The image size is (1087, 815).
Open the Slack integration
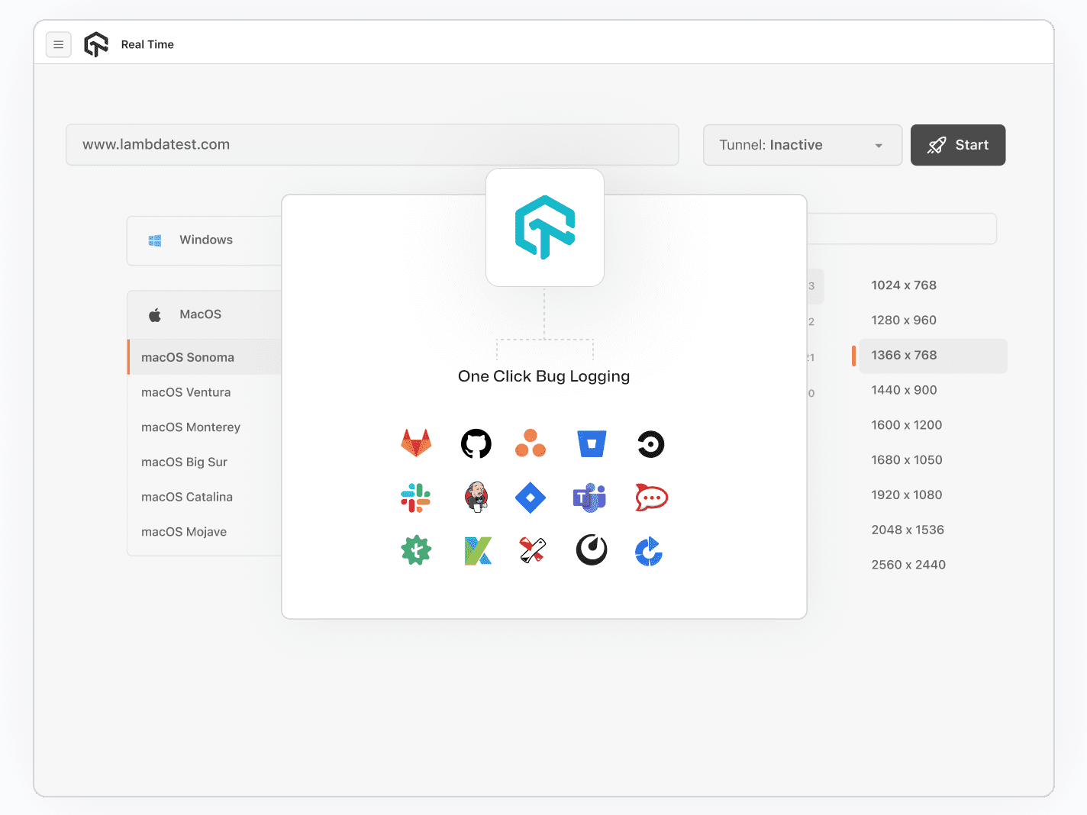pos(416,497)
